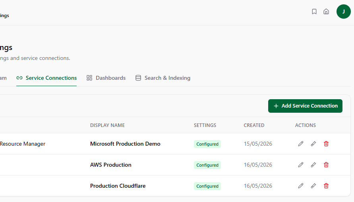Click the test tube icon for AWS Production

click(x=313, y=165)
